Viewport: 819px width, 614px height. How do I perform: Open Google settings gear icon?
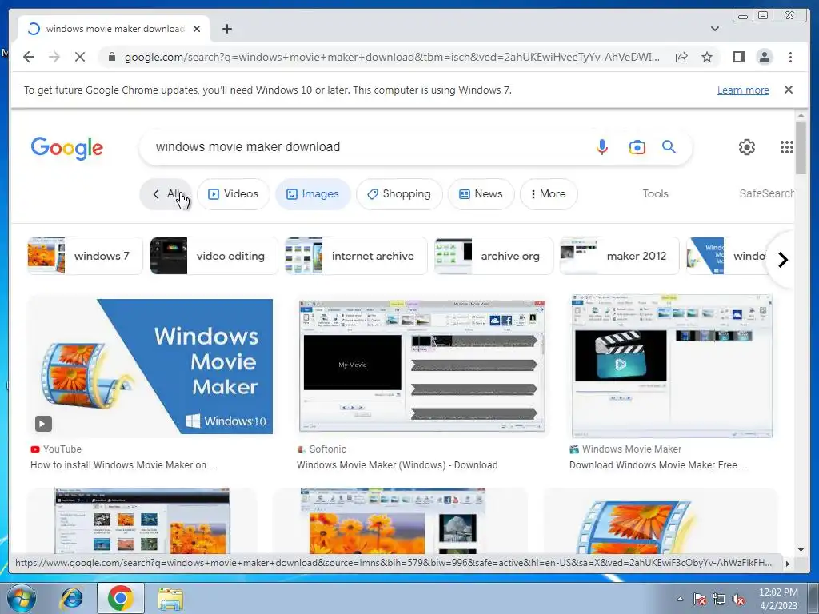click(747, 147)
